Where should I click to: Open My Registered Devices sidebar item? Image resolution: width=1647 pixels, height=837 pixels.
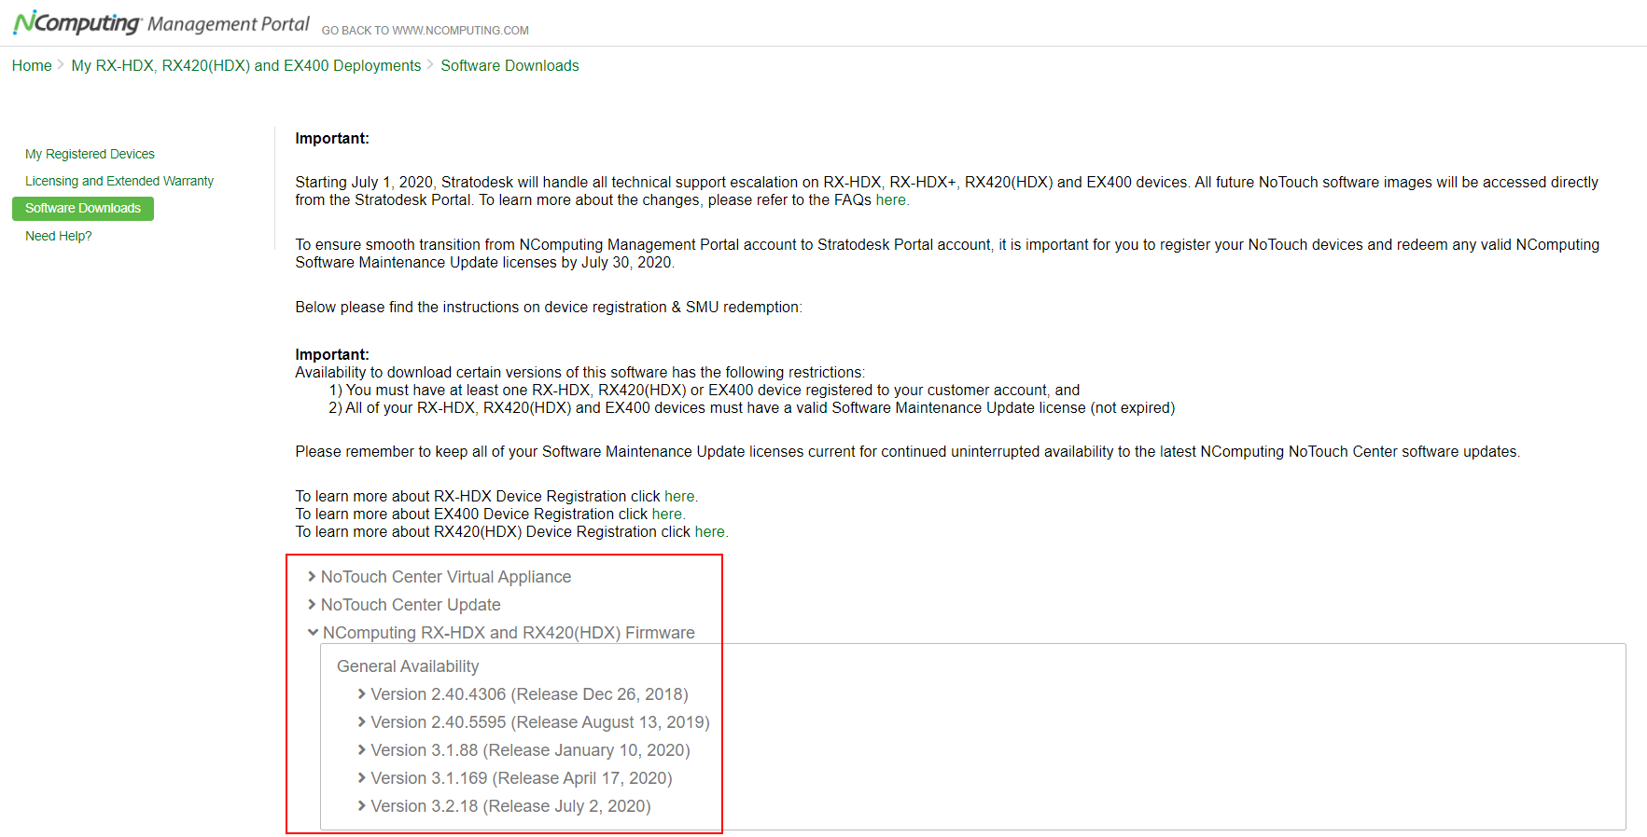90,154
